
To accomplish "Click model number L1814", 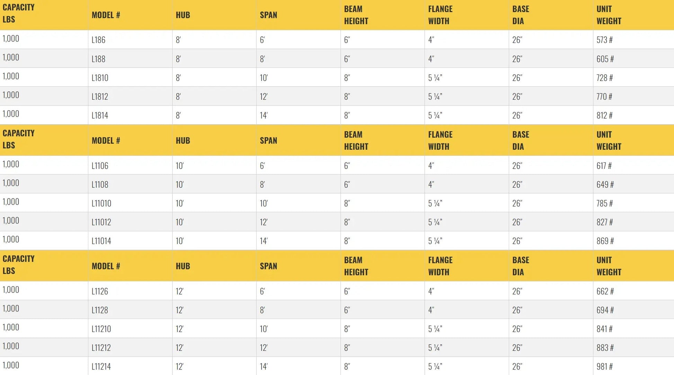I will click(x=100, y=115).
